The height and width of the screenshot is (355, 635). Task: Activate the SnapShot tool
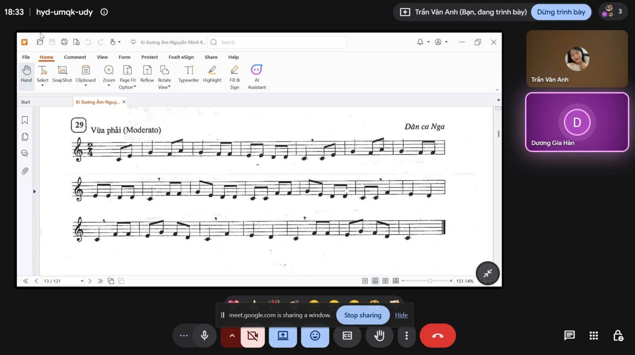tap(62, 74)
